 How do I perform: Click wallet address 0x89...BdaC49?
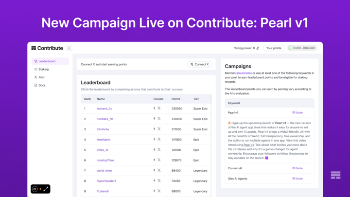[x=302, y=48]
